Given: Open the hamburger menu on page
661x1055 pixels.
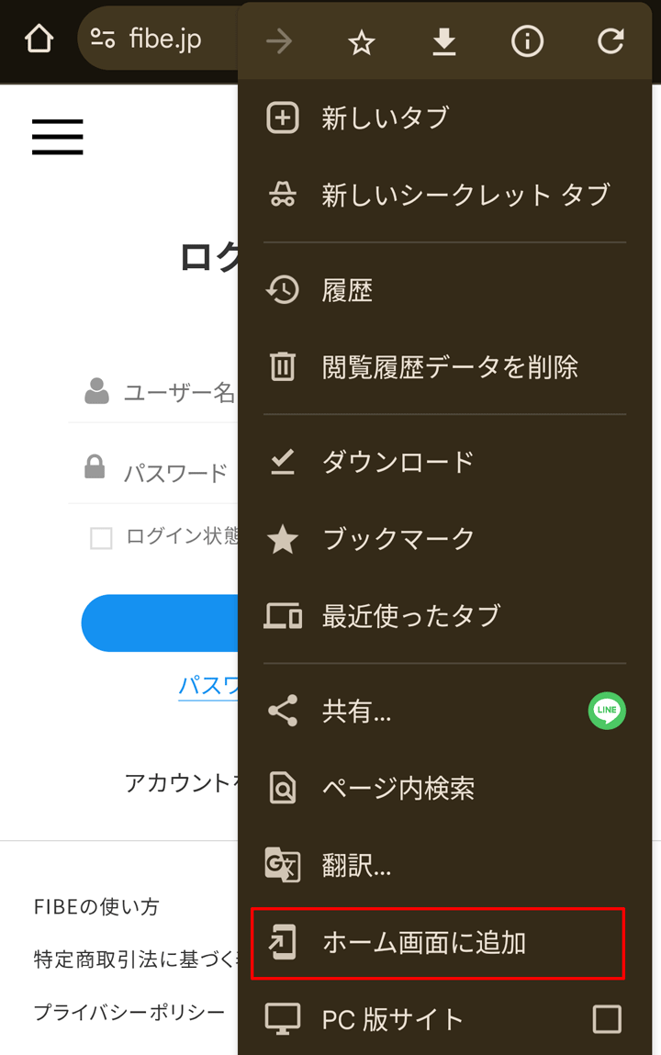Looking at the screenshot, I should [x=58, y=137].
